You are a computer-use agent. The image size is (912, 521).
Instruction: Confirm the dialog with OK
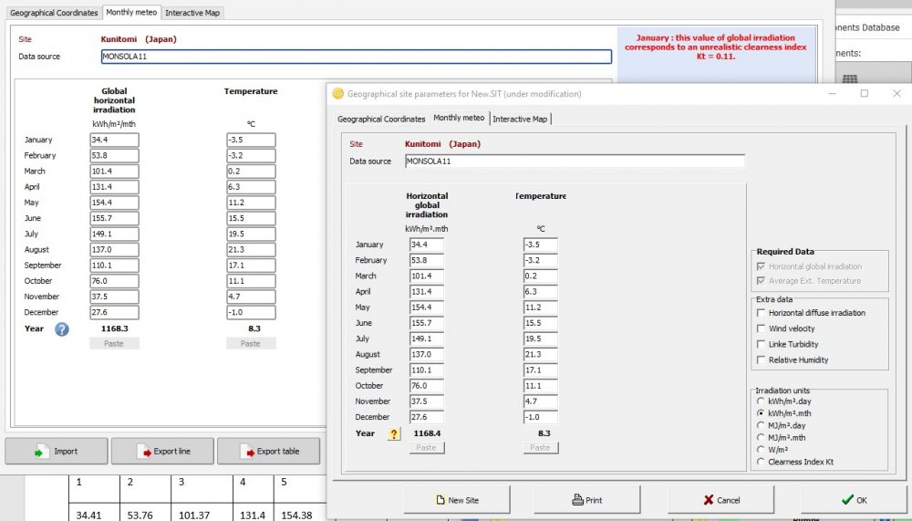(855, 500)
